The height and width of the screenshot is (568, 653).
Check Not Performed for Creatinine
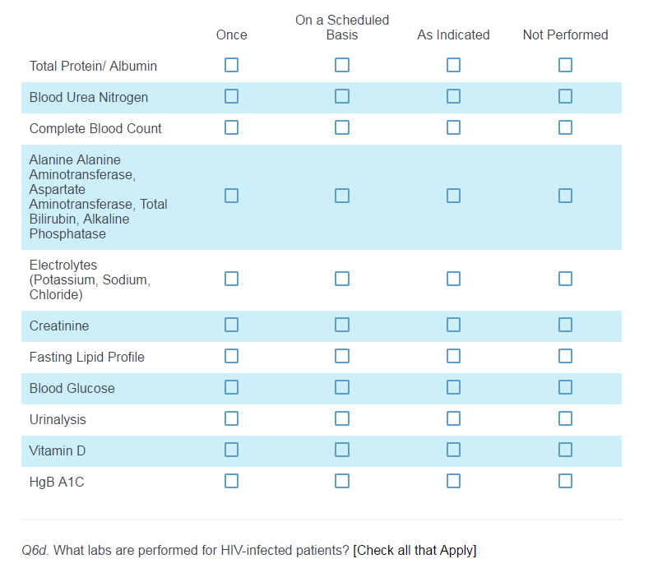(x=565, y=325)
